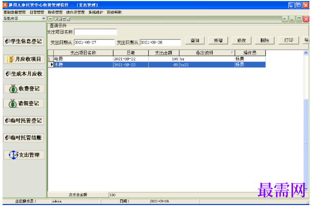This screenshot has height=206, width=315.
Task: Click the inner window menu icon beside 支出管理 title
Action: (x=51, y=19)
